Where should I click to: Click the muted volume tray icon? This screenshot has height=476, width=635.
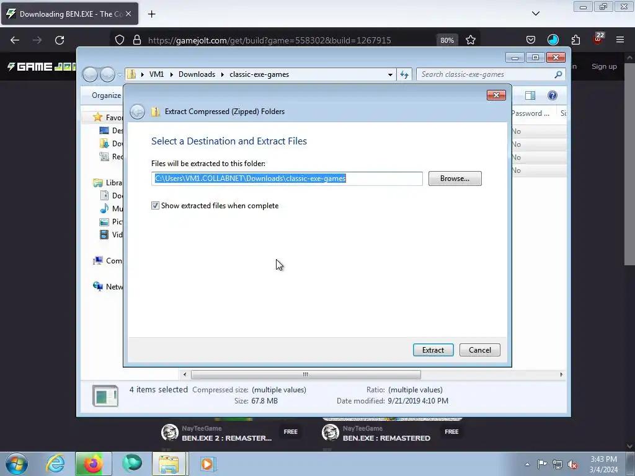point(572,465)
